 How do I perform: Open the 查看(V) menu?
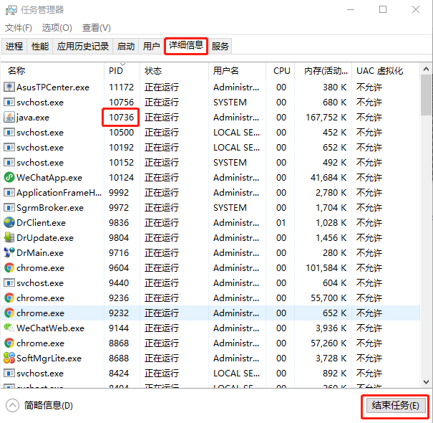point(97,28)
